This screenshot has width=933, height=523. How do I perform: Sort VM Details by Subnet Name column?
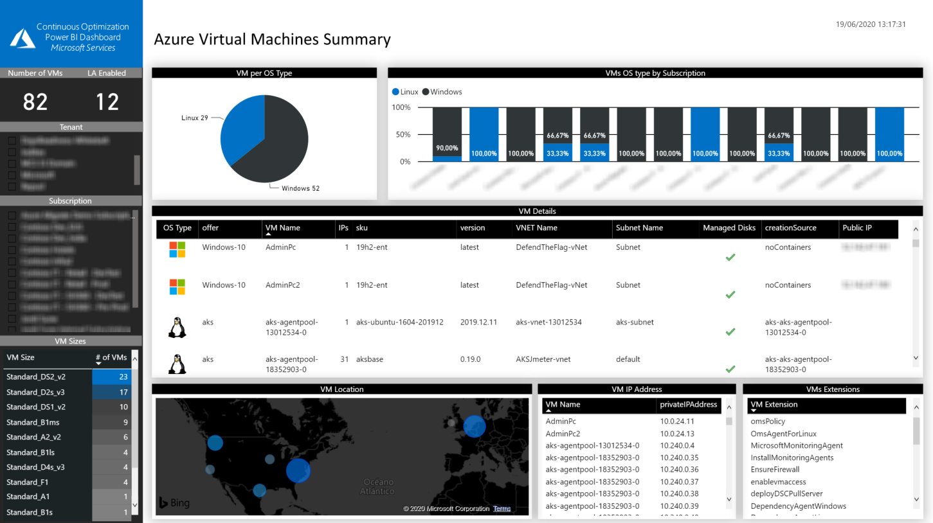point(639,228)
